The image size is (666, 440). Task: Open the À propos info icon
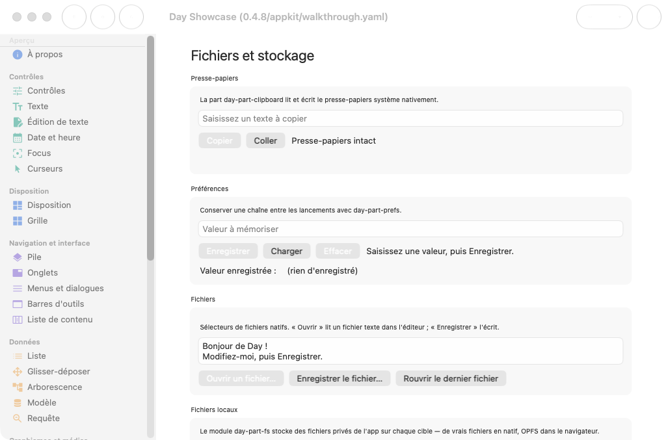18,55
